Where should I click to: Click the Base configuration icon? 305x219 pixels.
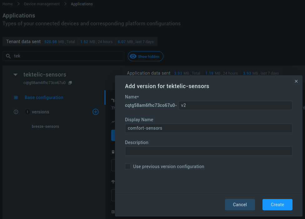pyautogui.click(x=16, y=97)
